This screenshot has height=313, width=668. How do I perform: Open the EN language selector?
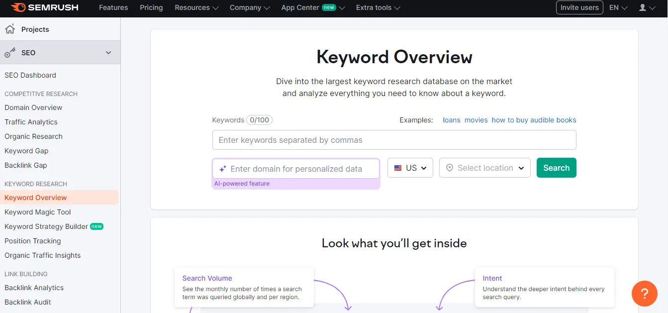618,7
